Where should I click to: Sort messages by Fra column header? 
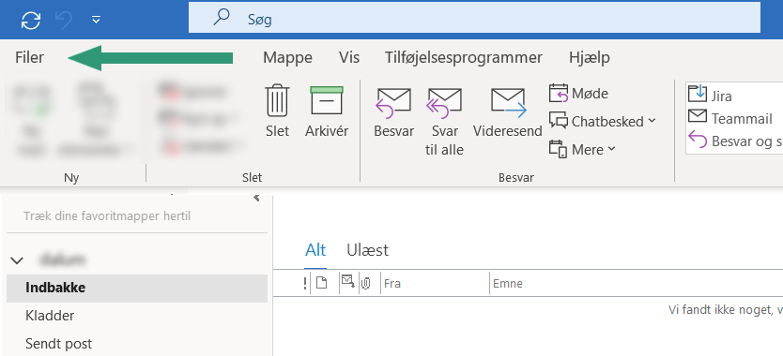click(x=435, y=284)
